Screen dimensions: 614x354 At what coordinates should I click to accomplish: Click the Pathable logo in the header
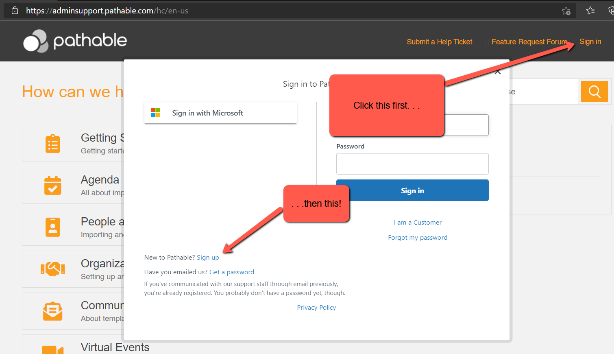coord(75,41)
